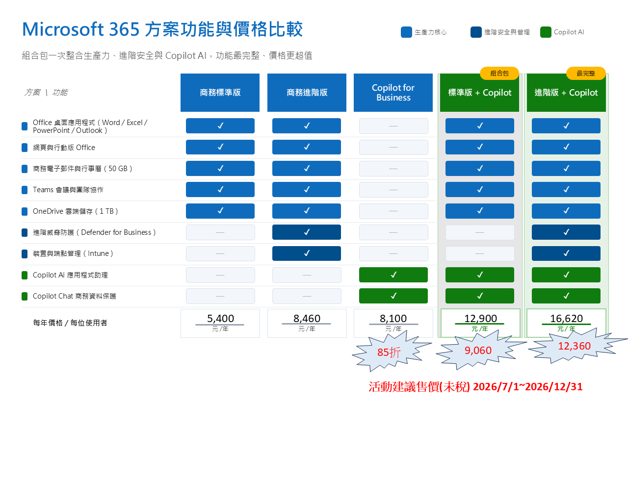This screenshot has width=628, height=478.
Task: Click the orange 最完整 badge
Action: [x=586, y=74]
